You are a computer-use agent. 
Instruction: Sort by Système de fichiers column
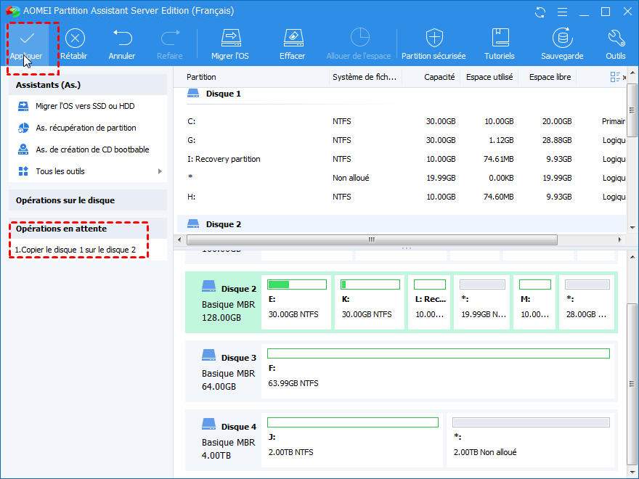pos(365,77)
